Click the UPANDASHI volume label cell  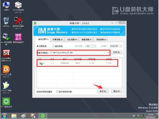[x=65, y=63]
